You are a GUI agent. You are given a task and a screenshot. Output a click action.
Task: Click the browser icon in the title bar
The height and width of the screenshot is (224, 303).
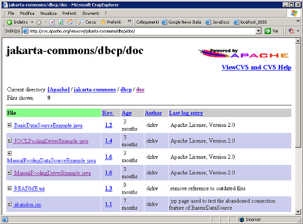pos(4,5)
